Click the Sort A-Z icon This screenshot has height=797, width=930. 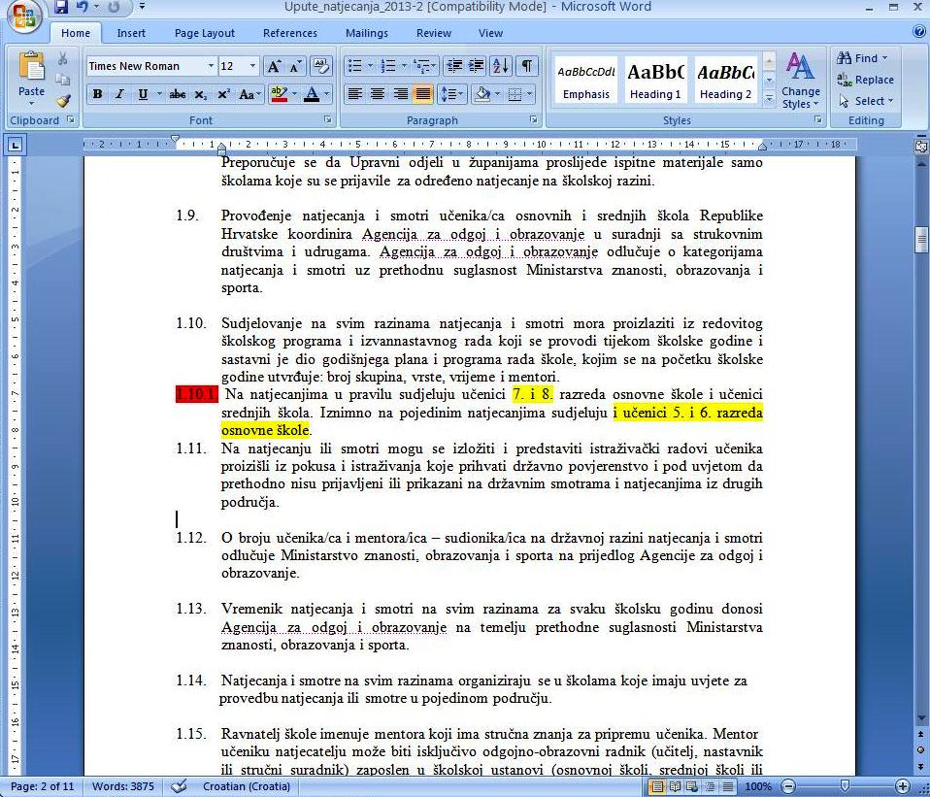(x=501, y=66)
